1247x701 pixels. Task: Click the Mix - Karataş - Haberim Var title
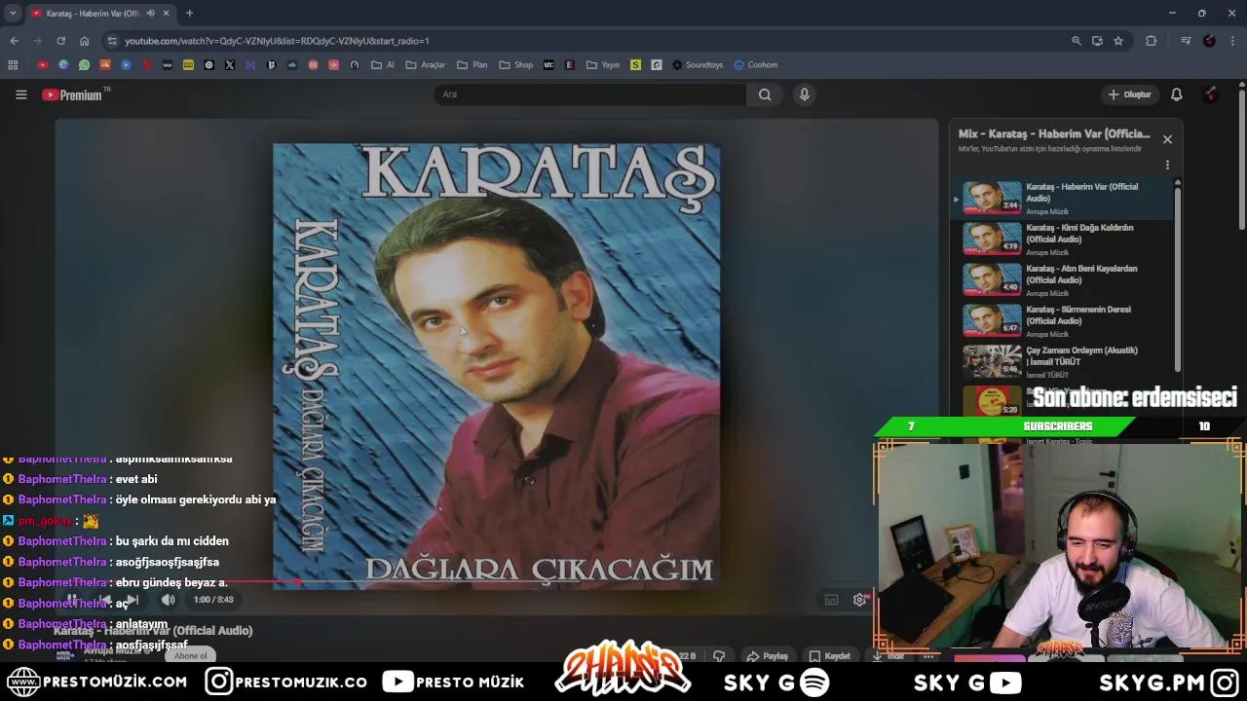coord(1054,134)
